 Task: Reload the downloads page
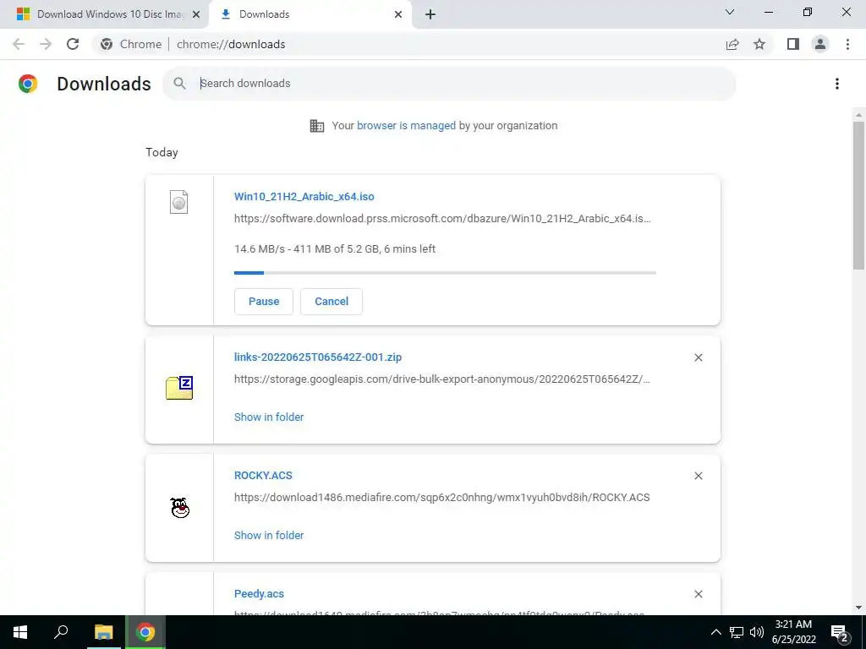click(x=73, y=44)
